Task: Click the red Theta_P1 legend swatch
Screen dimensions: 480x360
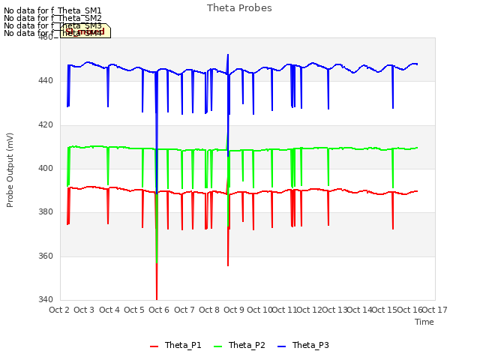Action: [x=154, y=346]
